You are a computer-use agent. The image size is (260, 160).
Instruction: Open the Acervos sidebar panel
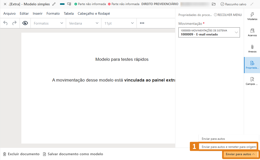tap(252, 32)
